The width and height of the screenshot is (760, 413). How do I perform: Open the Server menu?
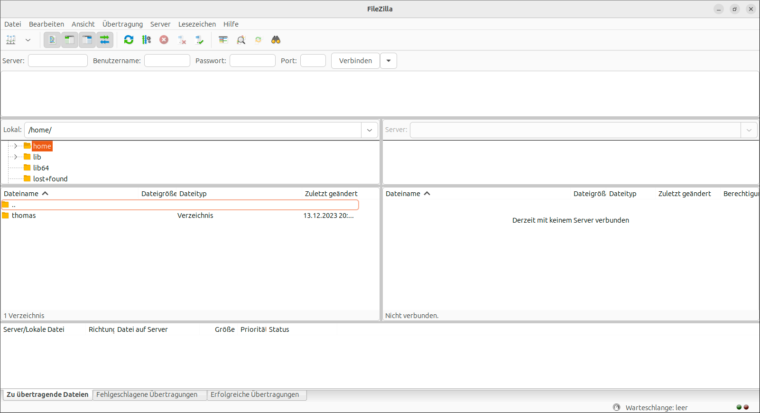[x=160, y=24]
